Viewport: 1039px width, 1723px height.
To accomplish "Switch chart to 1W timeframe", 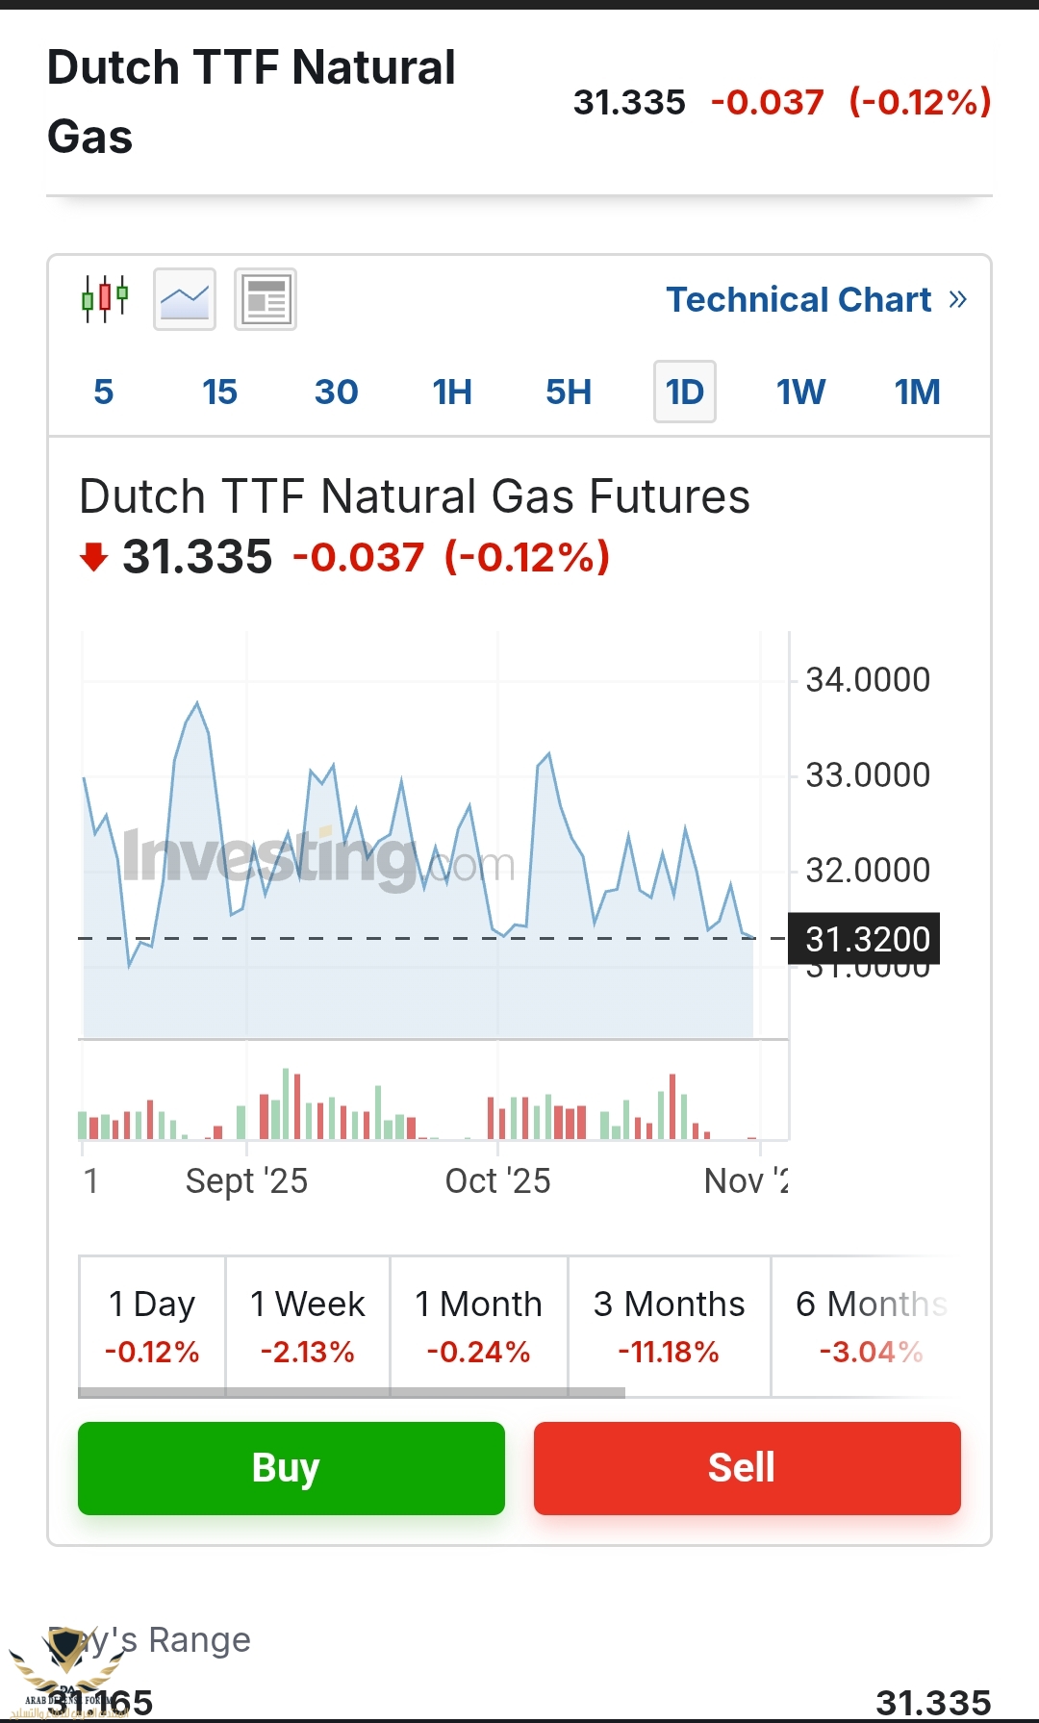I will (x=800, y=392).
